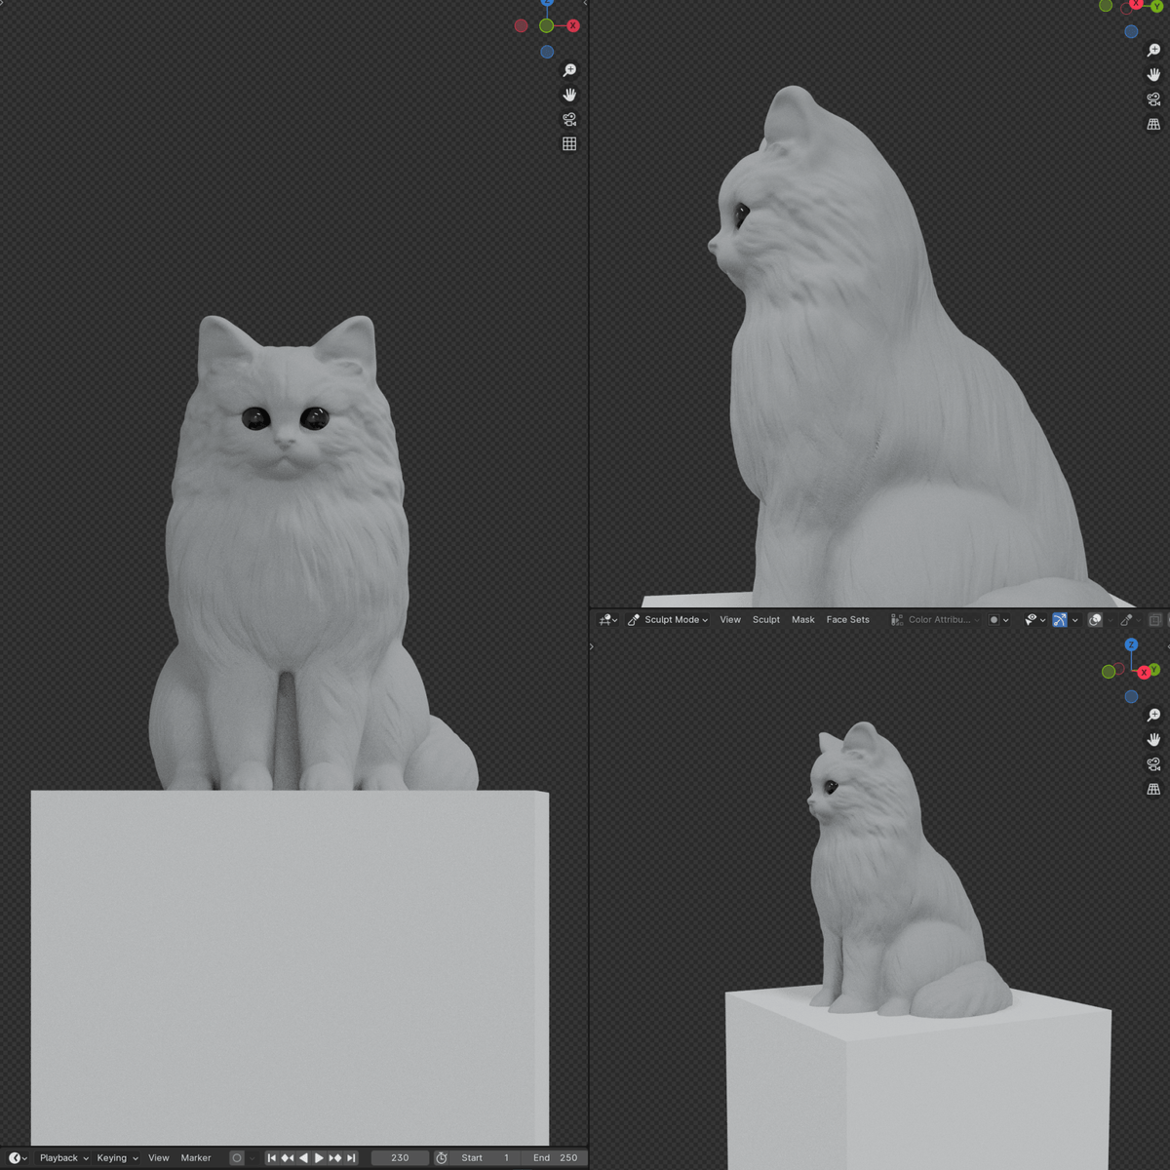1170x1170 pixels.
Task: Open the Mask menu
Action: (802, 619)
